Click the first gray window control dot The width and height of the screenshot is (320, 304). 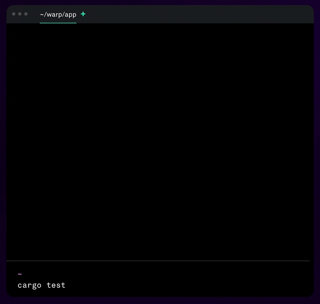pyautogui.click(x=14, y=14)
